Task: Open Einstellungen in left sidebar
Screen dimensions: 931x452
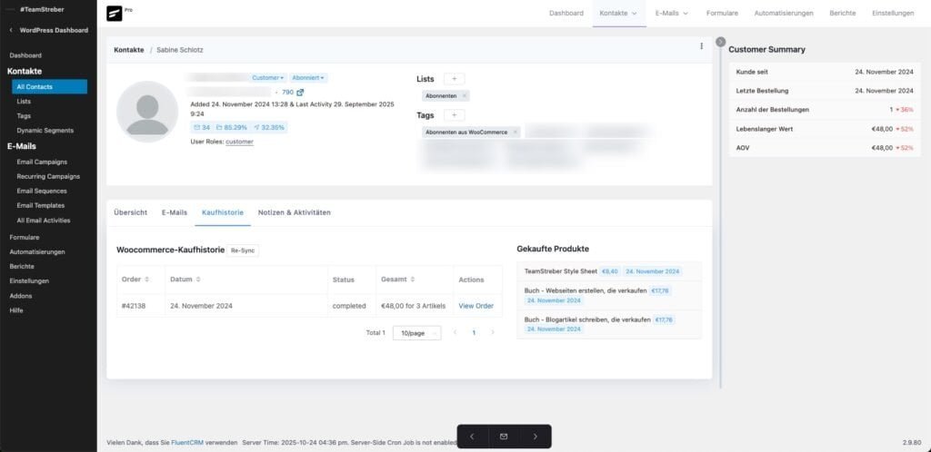Action: pyautogui.click(x=29, y=280)
